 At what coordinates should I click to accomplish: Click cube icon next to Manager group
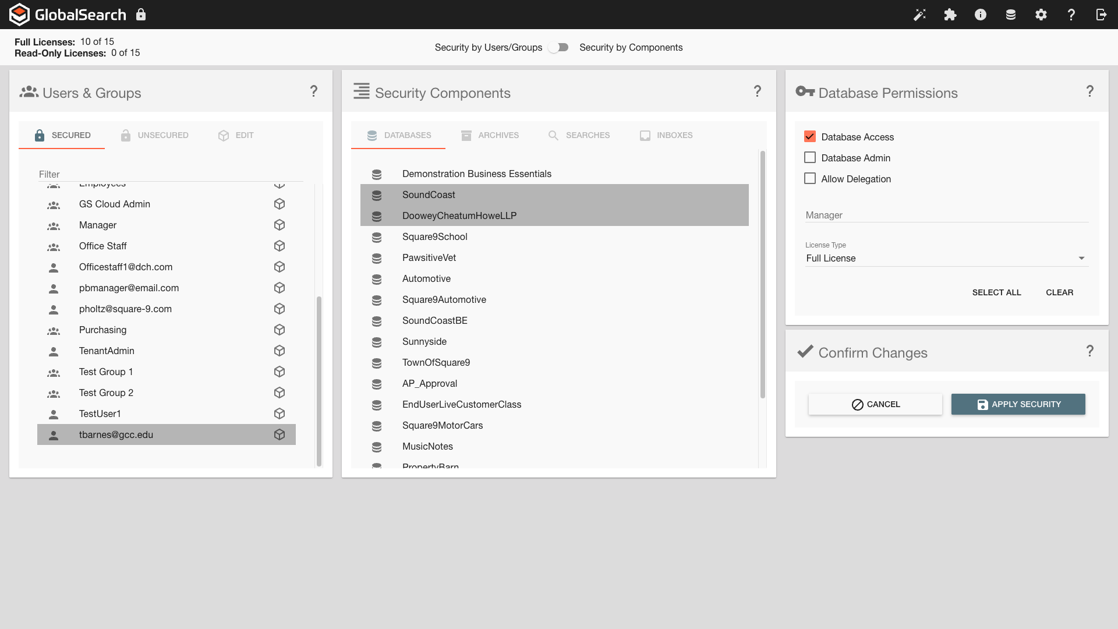[x=279, y=225]
